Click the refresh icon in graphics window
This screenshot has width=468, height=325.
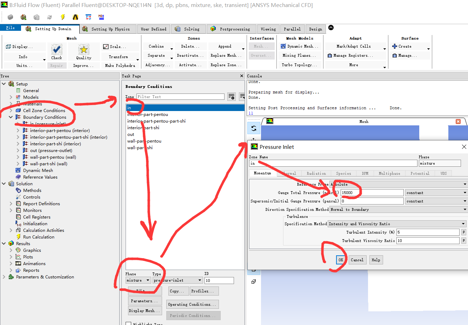(254, 128)
